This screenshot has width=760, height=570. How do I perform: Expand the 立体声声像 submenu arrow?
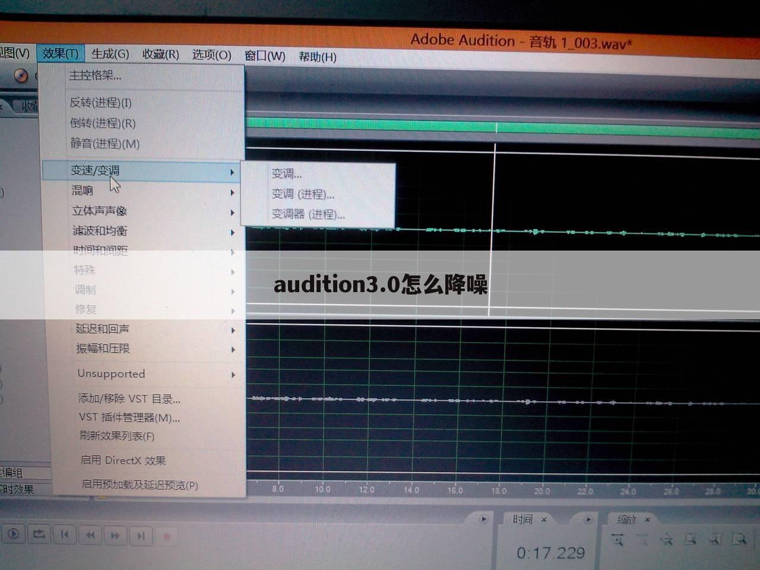pos(233,213)
